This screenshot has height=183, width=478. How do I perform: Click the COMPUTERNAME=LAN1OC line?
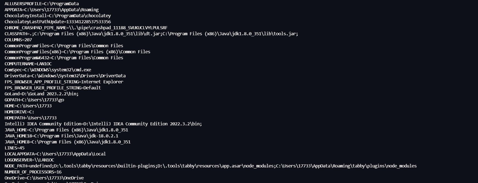28,64
